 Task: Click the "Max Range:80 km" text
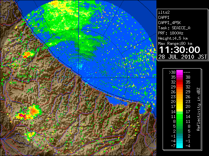(x=175, y=44)
